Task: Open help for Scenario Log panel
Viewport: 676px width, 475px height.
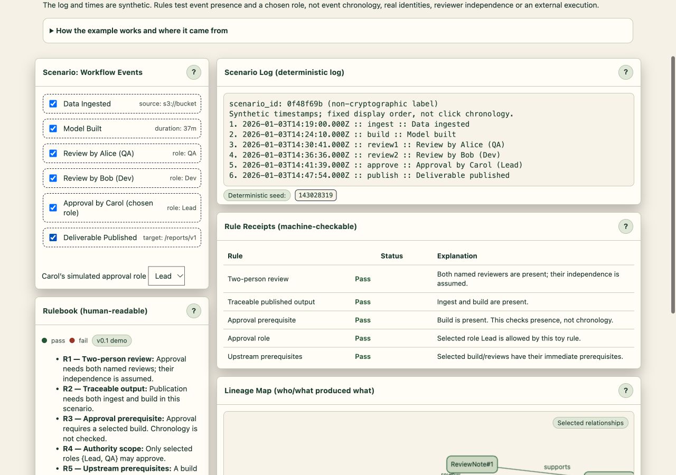Action: tap(626, 72)
